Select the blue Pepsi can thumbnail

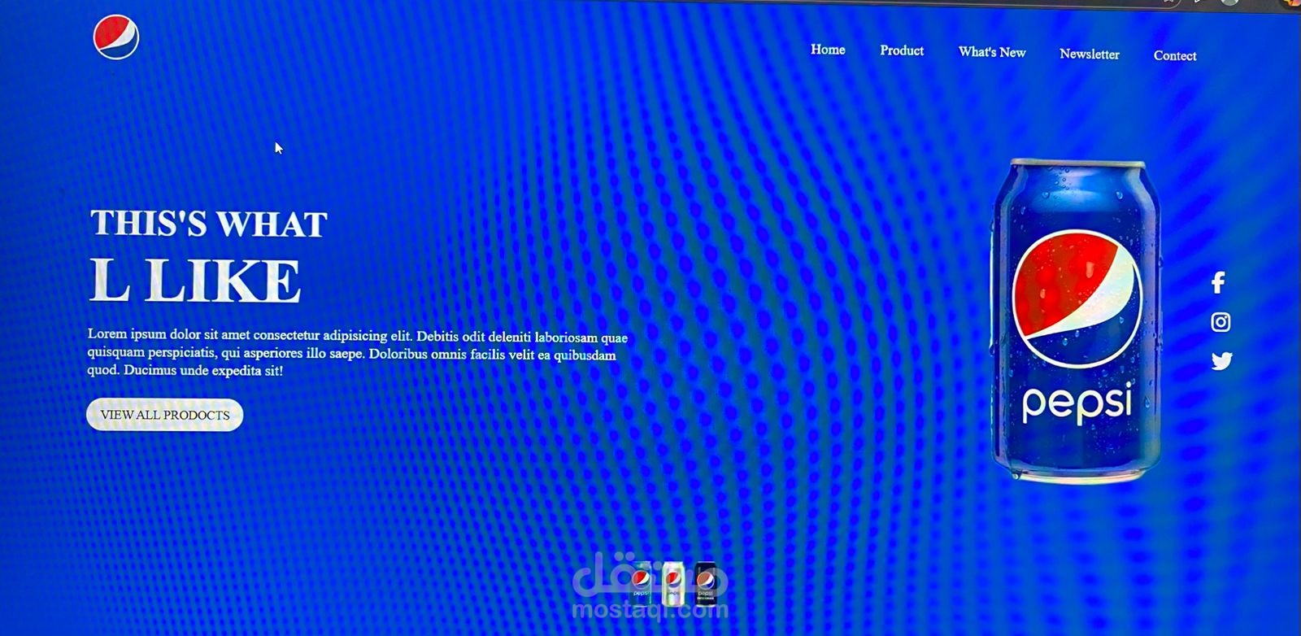tap(642, 583)
